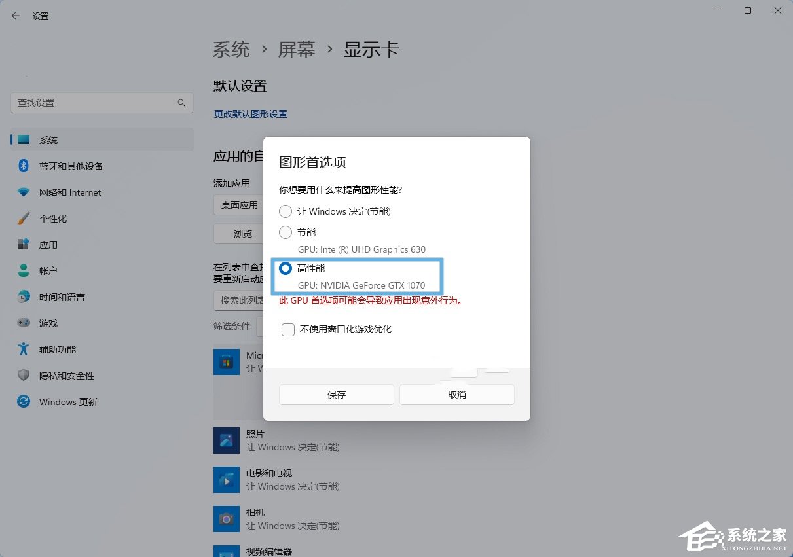Image resolution: width=793 pixels, height=557 pixels.
Task: Select the 节能 Intel GPU option
Action: coord(286,232)
